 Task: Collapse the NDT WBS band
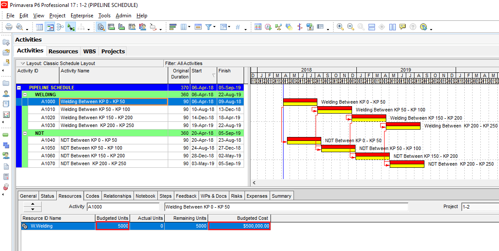[25, 133]
